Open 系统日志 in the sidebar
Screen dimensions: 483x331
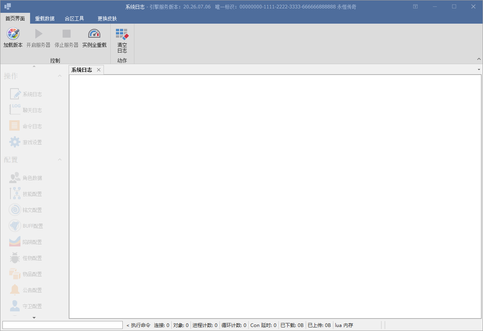point(26,94)
